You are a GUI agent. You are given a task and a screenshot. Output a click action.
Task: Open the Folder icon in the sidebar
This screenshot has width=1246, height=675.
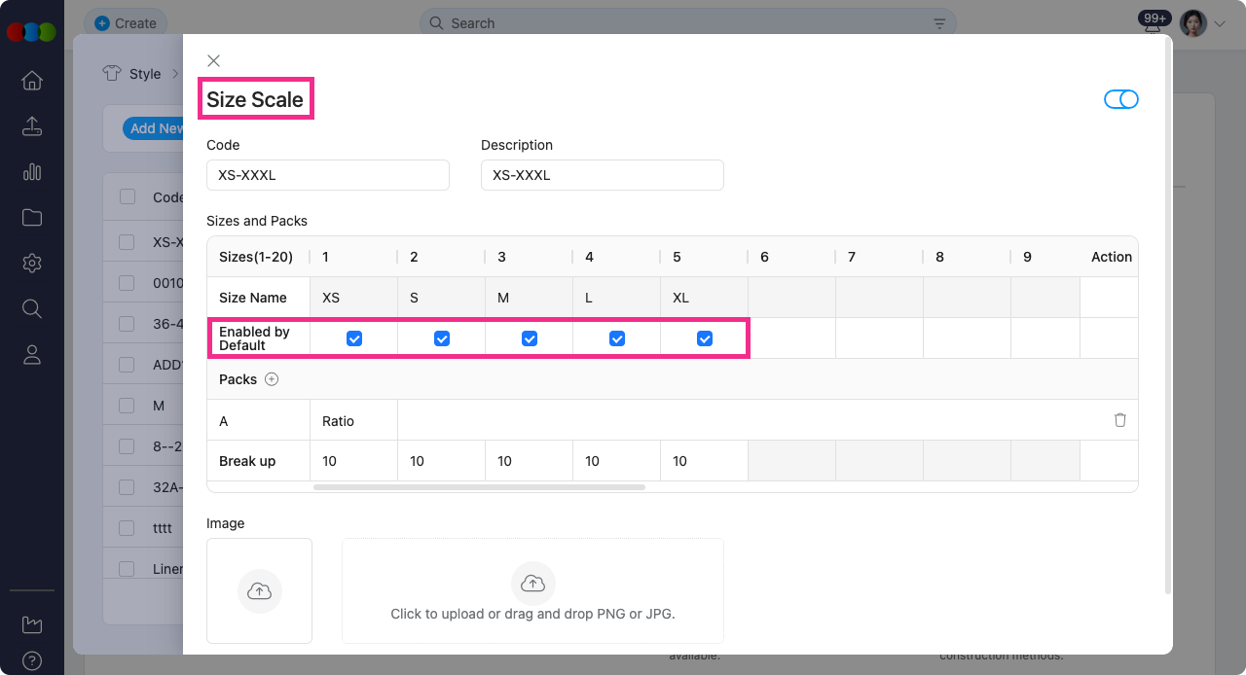tap(32, 217)
